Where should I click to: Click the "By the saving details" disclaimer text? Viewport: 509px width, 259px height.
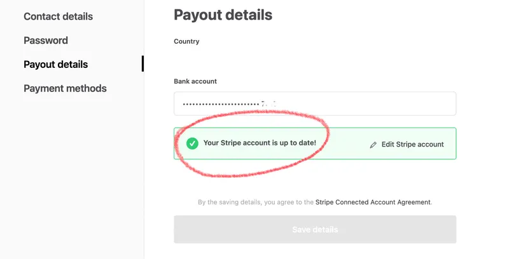pyautogui.click(x=256, y=203)
